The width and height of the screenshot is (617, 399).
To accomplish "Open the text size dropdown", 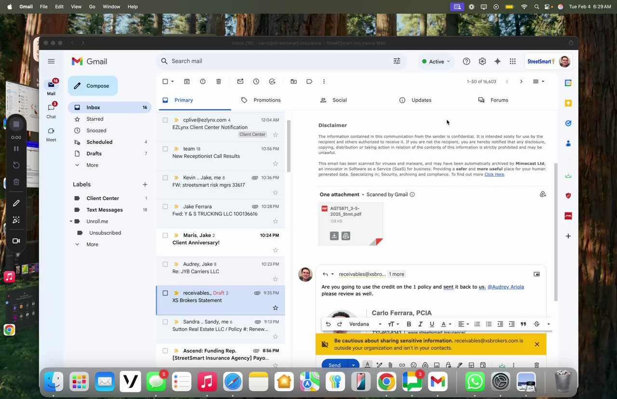I will [394, 324].
